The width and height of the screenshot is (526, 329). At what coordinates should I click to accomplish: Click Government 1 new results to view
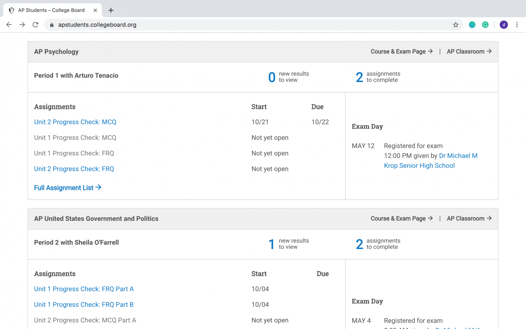point(289,244)
